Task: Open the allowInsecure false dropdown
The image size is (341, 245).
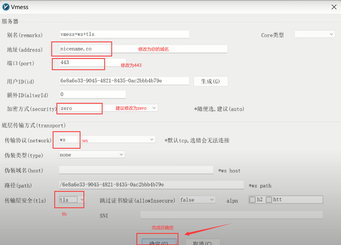Action: (212, 200)
